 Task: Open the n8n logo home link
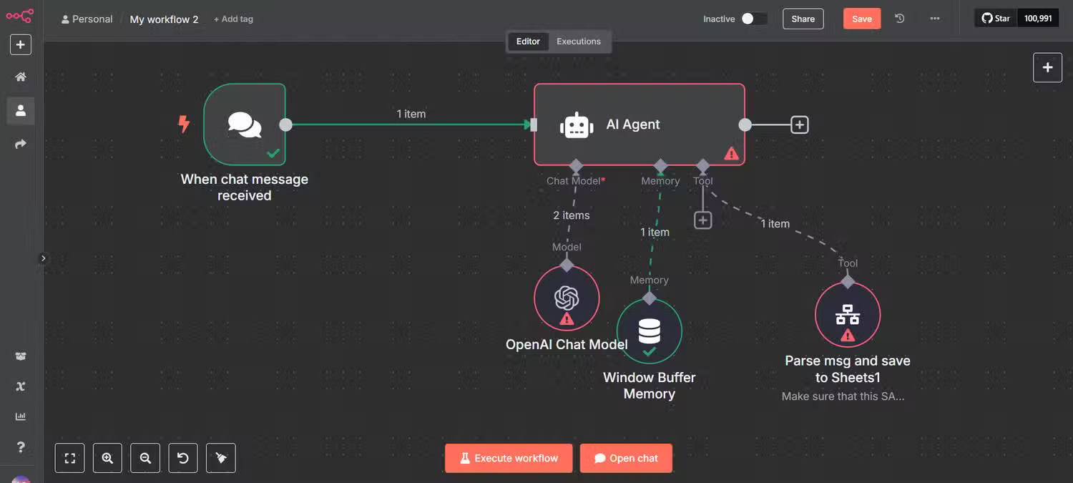(x=20, y=16)
